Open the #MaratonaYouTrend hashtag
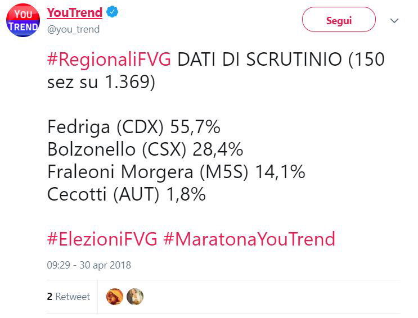Image resolution: width=418 pixels, height=318 pixels. [249, 239]
